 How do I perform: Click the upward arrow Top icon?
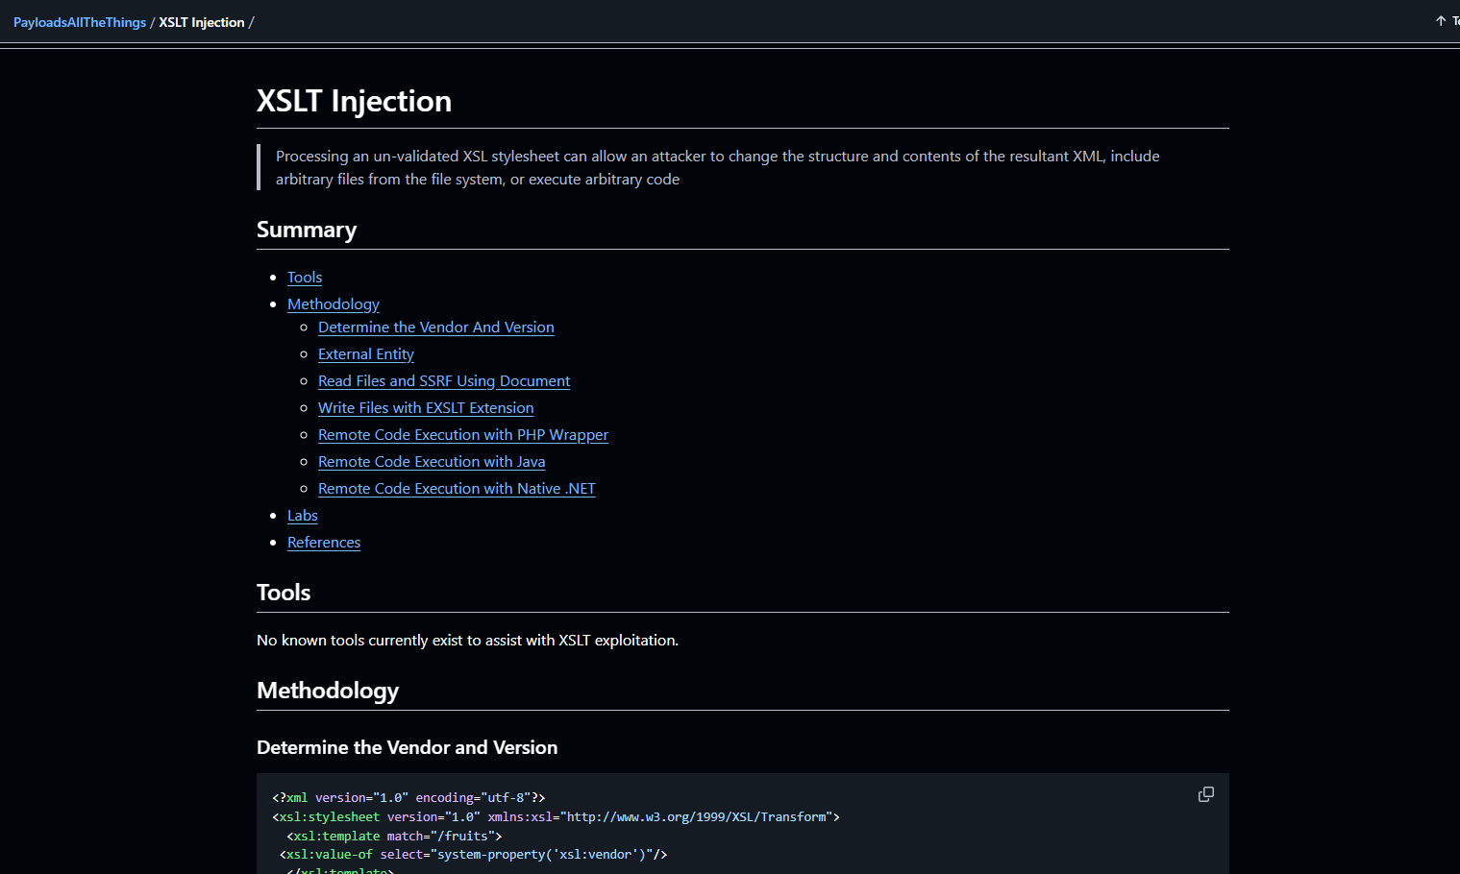pos(1439,20)
